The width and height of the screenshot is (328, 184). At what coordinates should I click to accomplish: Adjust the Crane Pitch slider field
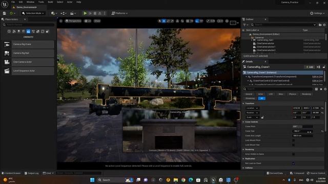302,127
